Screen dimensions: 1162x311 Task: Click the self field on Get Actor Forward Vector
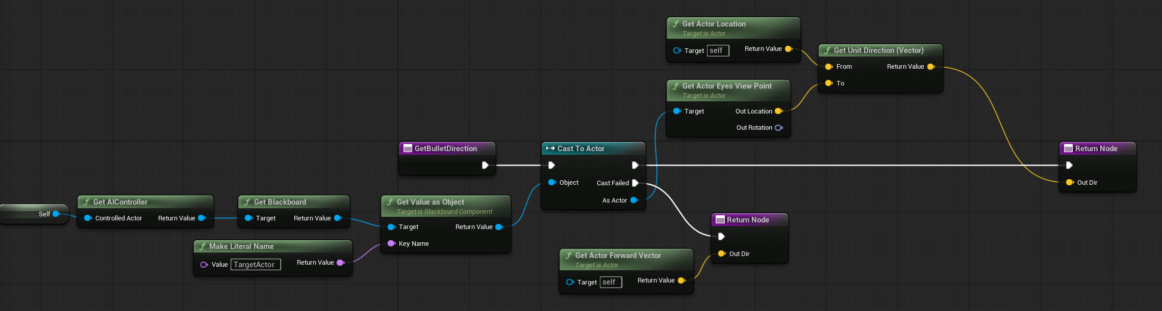(611, 282)
